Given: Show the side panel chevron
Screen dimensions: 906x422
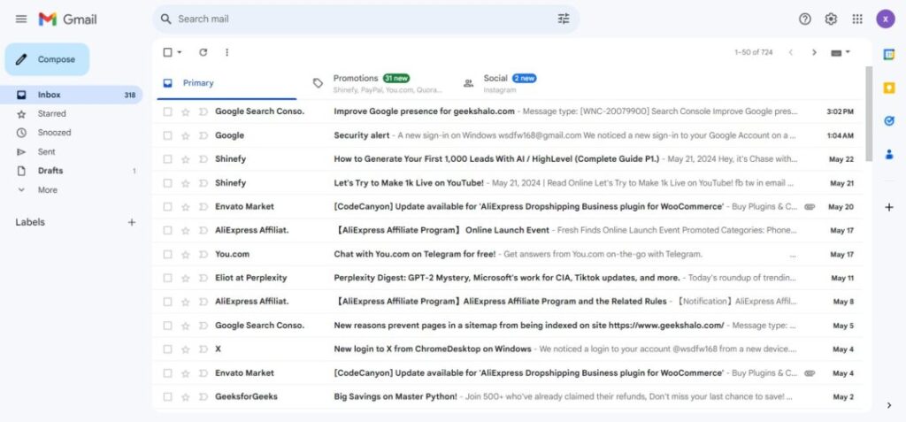Looking at the screenshot, I should coord(888,405).
